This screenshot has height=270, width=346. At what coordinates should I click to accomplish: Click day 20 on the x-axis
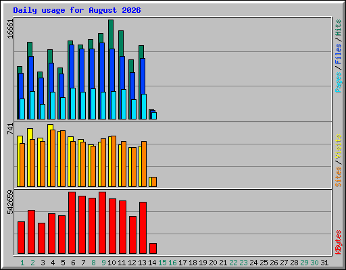[x=213, y=263]
